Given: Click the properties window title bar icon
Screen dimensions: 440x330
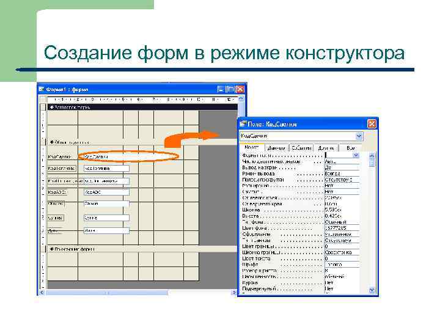Looking at the screenshot, I should click(243, 124).
